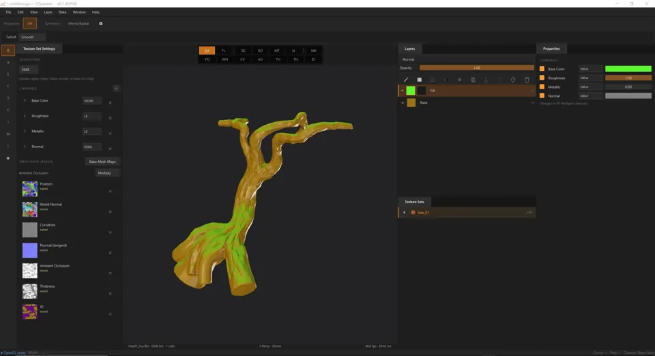Toggle the Symmetry option

(x=53, y=24)
